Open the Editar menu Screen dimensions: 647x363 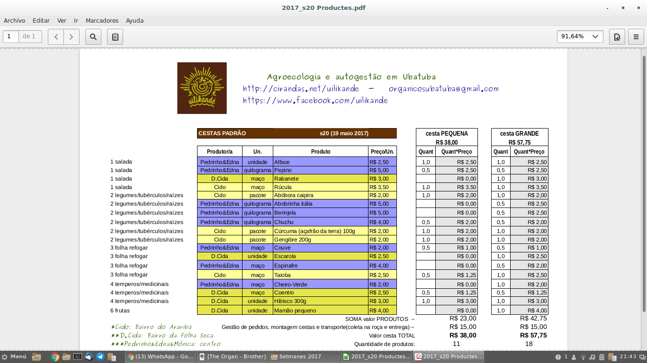point(41,20)
